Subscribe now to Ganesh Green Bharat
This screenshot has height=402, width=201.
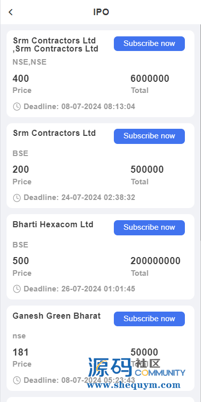149,319
